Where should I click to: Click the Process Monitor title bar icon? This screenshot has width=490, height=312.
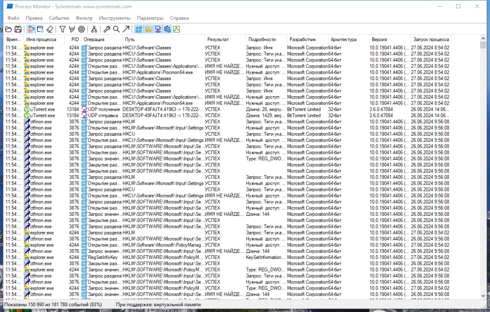tap(10, 6)
